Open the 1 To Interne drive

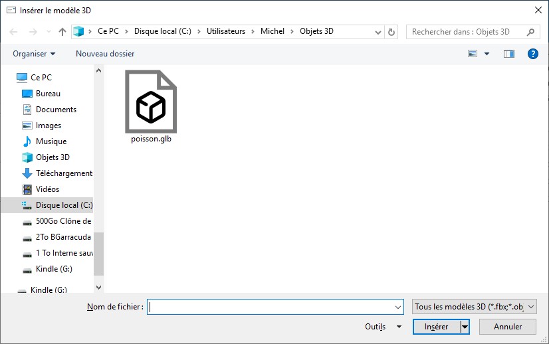[64, 252]
